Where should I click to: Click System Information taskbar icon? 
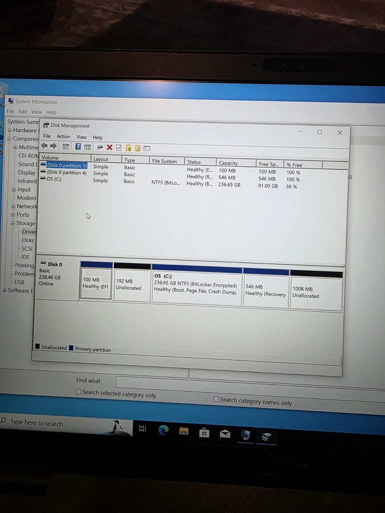coord(245,435)
